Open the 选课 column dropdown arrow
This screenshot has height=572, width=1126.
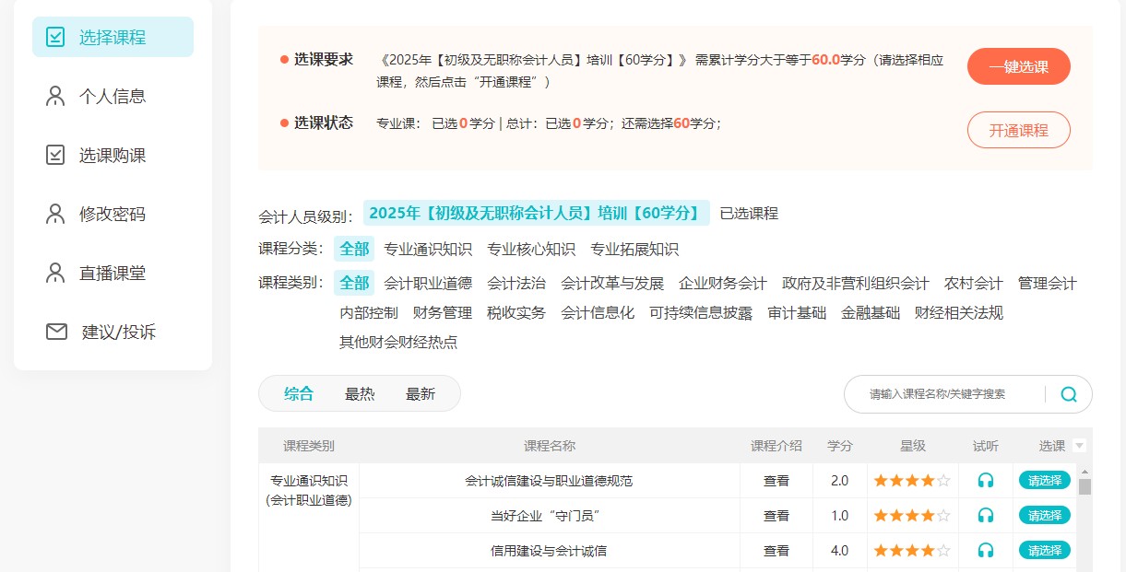[1080, 447]
